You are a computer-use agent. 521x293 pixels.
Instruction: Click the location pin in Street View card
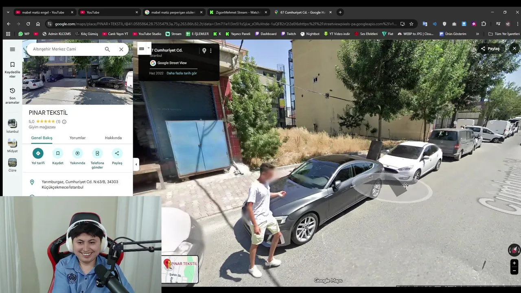(x=204, y=51)
